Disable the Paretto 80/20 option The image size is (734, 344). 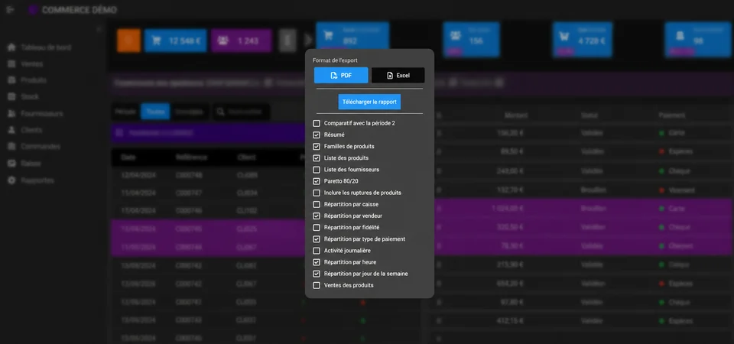[x=317, y=181]
